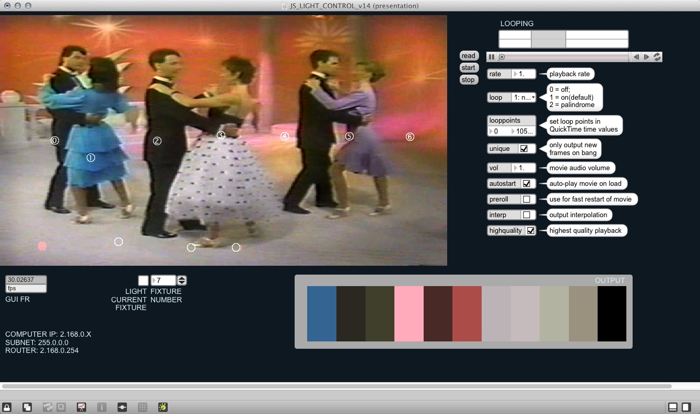Click the patcher lock icon
Image resolution: width=700 pixels, height=414 pixels.
point(7,407)
